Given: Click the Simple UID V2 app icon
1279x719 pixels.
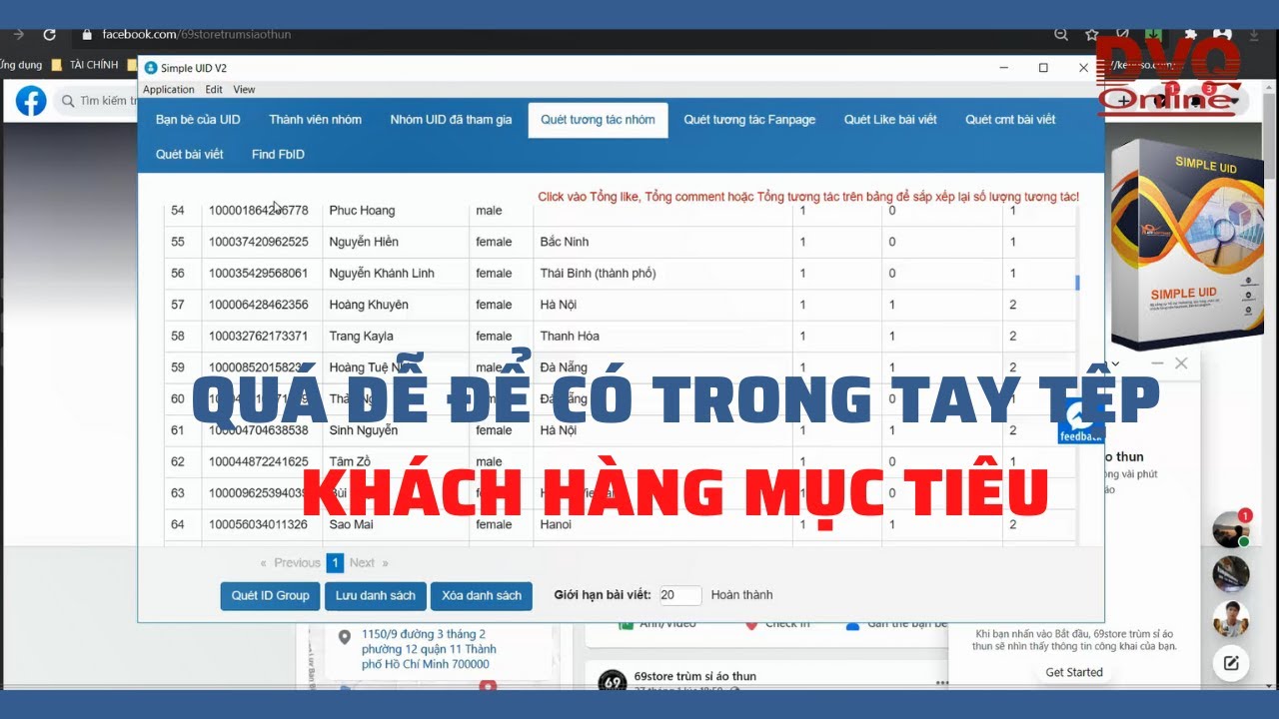Looking at the screenshot, I should [151, 68].
